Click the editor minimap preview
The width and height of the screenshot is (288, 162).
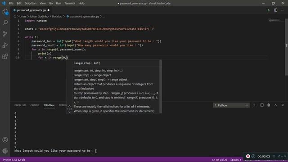[x=274, y=20]
